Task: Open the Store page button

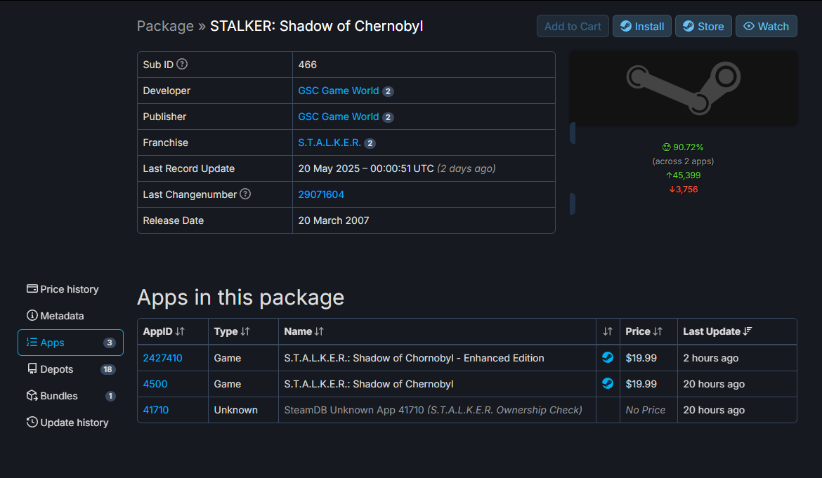Action: (x=703, y=27)
